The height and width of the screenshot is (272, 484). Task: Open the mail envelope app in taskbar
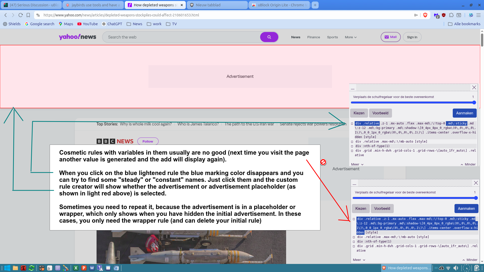click(x=108, y=268)
